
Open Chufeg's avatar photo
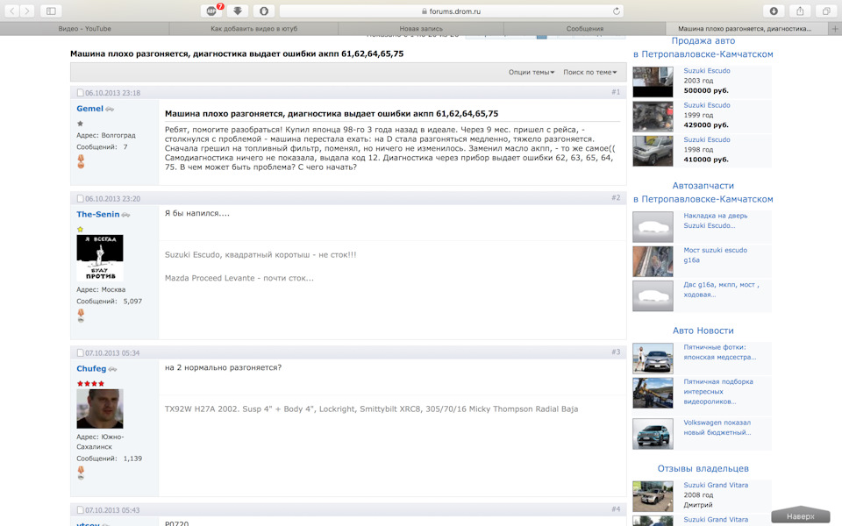(x=100, y=409)
